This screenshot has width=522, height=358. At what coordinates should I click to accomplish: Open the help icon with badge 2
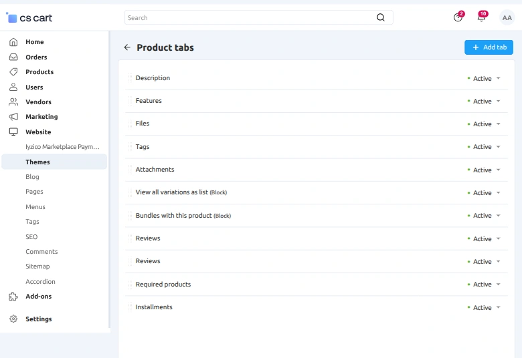coord(458,17)
